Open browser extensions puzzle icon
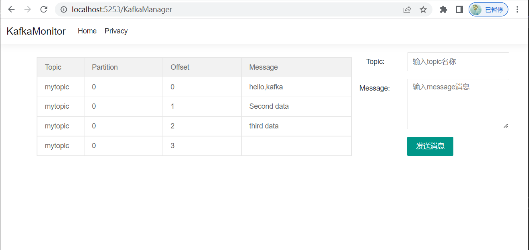This screenshot has width=529, height=250. pos(443,9)
